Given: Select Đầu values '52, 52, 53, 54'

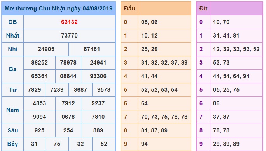Looking at the screenshot, I should coord(159,90).
